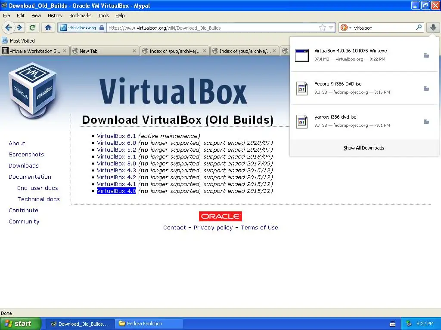Open containing folder for VirtualBox-4.0.36 download

pos(426,55)
